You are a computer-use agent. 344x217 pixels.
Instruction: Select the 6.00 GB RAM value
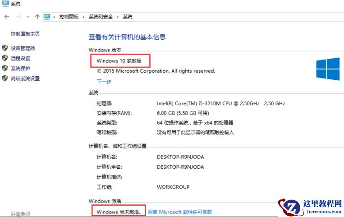tap(183, 113)
